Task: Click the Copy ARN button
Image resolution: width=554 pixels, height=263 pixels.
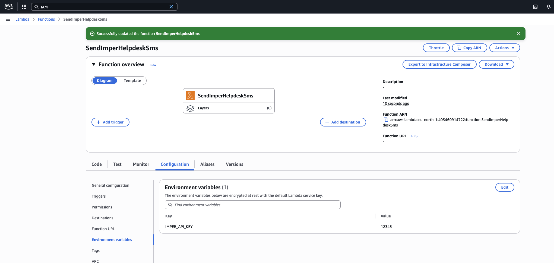Action: coord(469,48)
